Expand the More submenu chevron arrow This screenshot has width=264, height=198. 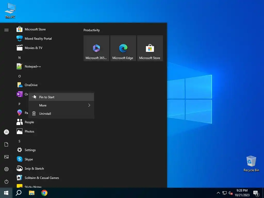click(89, 105)
